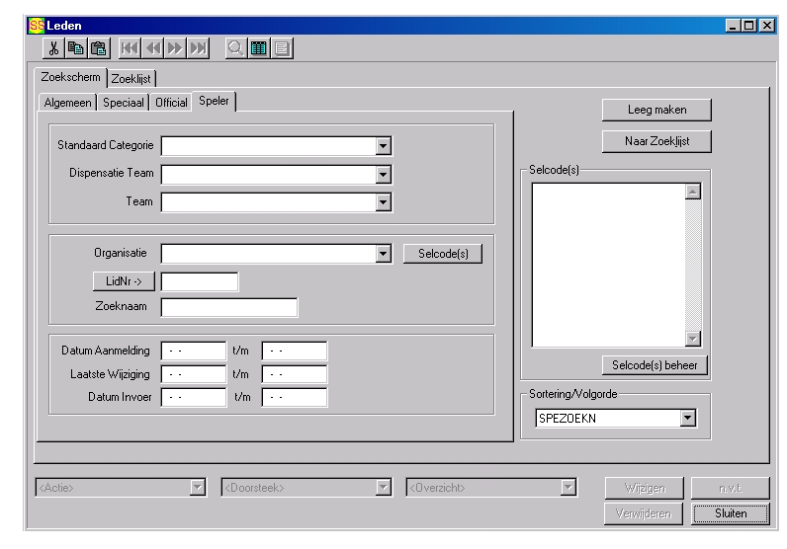The width and height of the screenshot is (787, 549).
Task: Click the Naar Zoeklijst button
Action: tap(656, 142)
